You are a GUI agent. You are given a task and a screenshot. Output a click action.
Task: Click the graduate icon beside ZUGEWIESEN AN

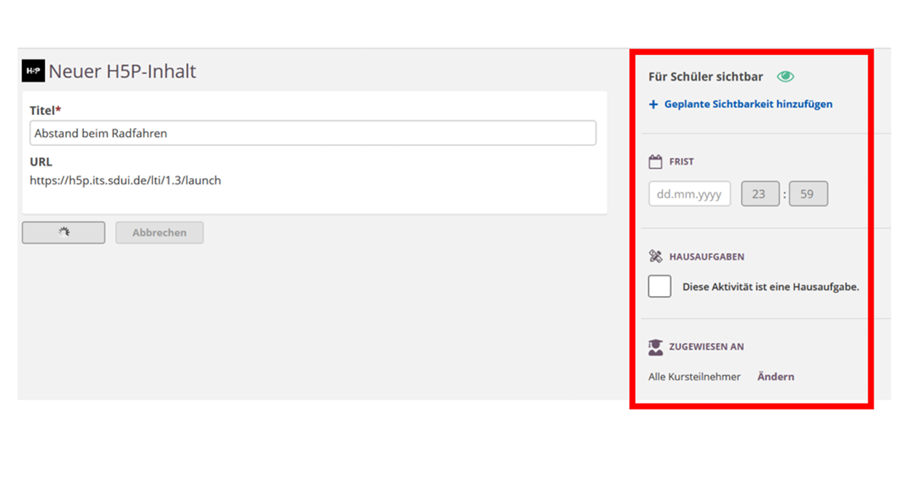[x=655, y=347]
